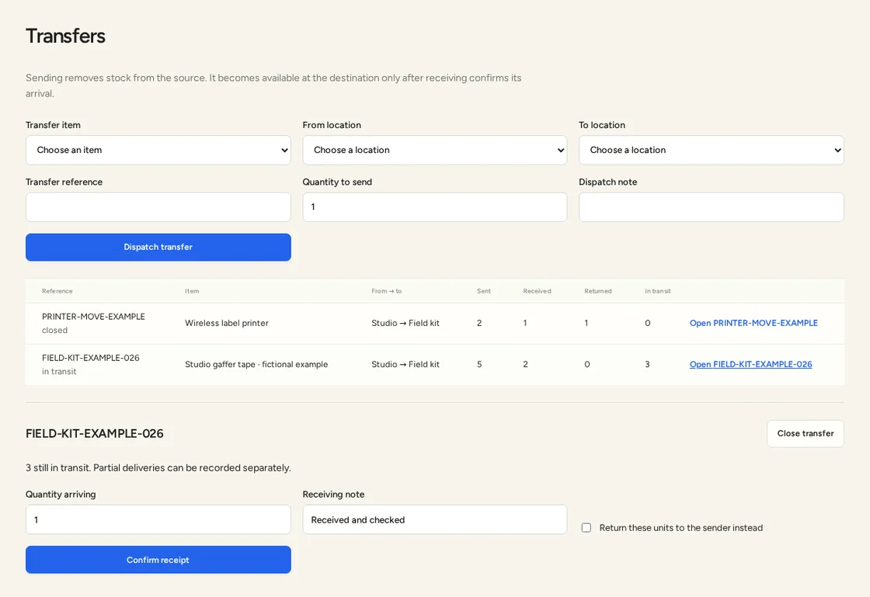Click the Sent column header
870x597 pixels.
pos(484,291)
